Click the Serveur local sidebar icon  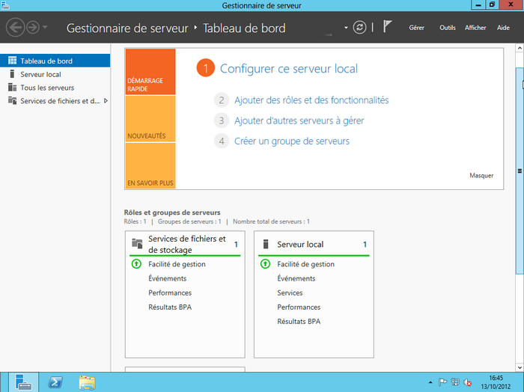tap(13, 74)
